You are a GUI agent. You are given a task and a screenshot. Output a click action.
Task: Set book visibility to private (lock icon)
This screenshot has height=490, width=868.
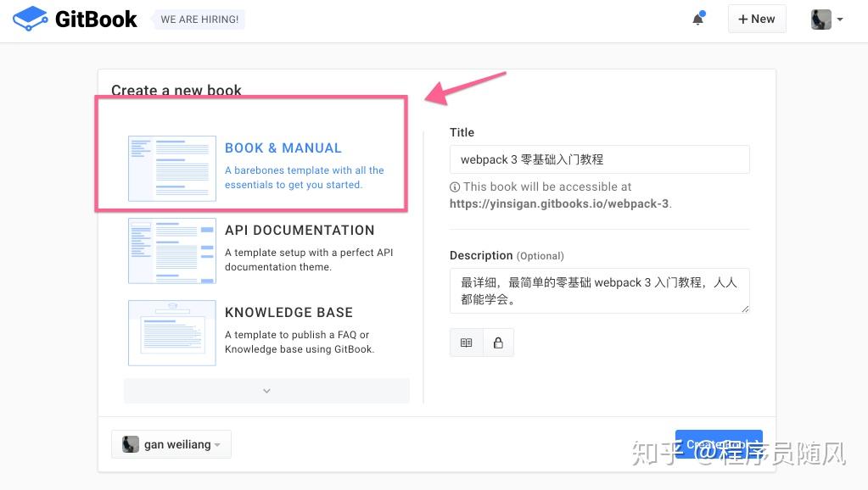click(x=498, y=342)
